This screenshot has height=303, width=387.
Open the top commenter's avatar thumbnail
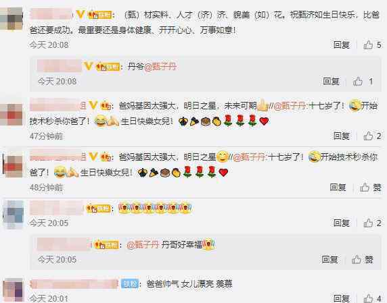tap(12, 19)
